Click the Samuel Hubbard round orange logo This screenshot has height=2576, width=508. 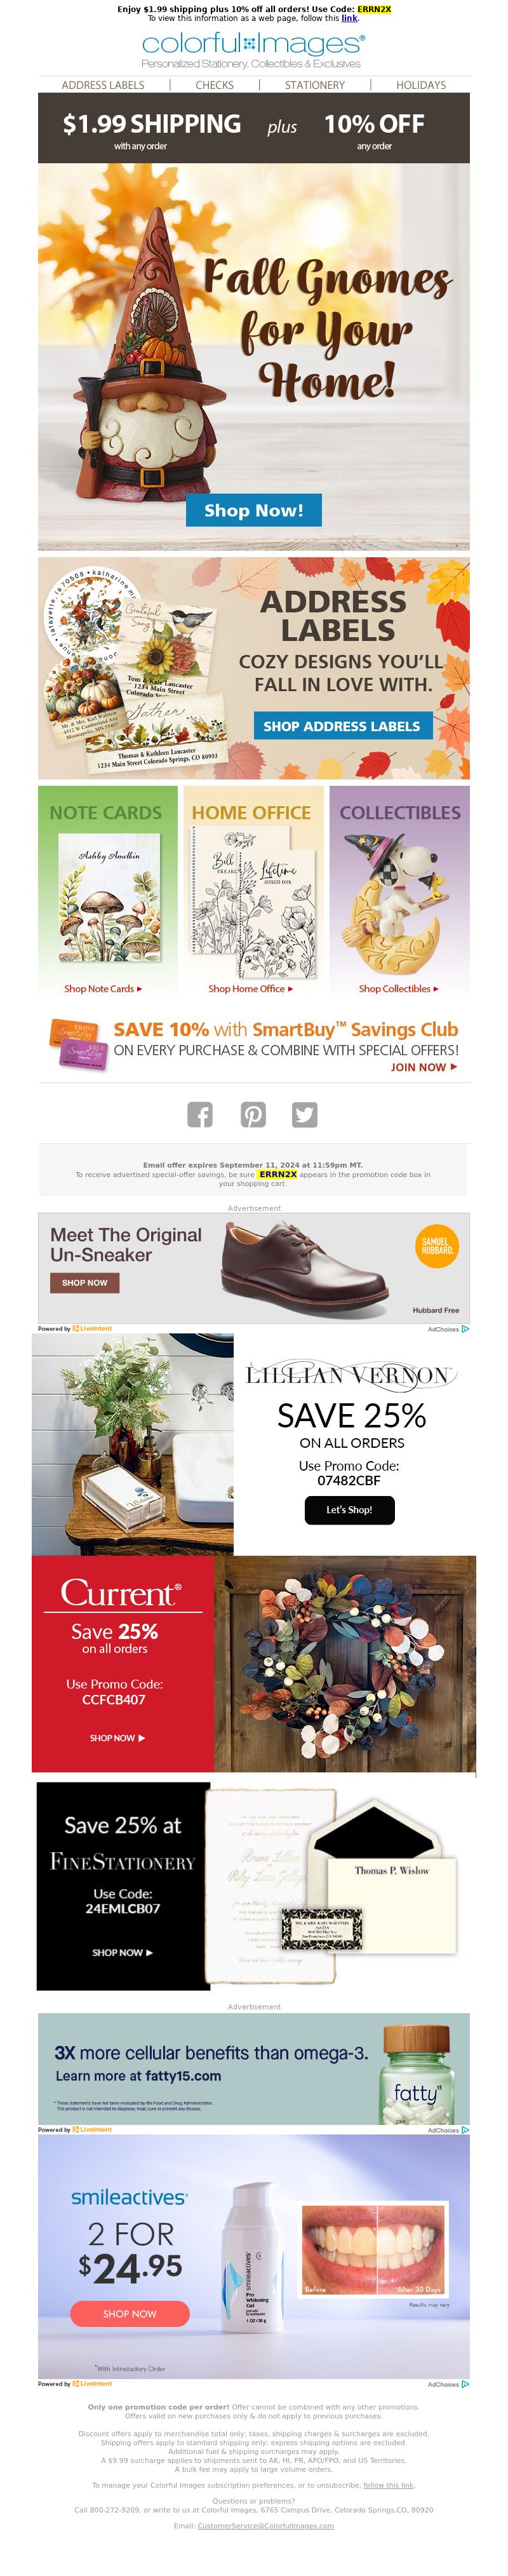[436, 1246]
